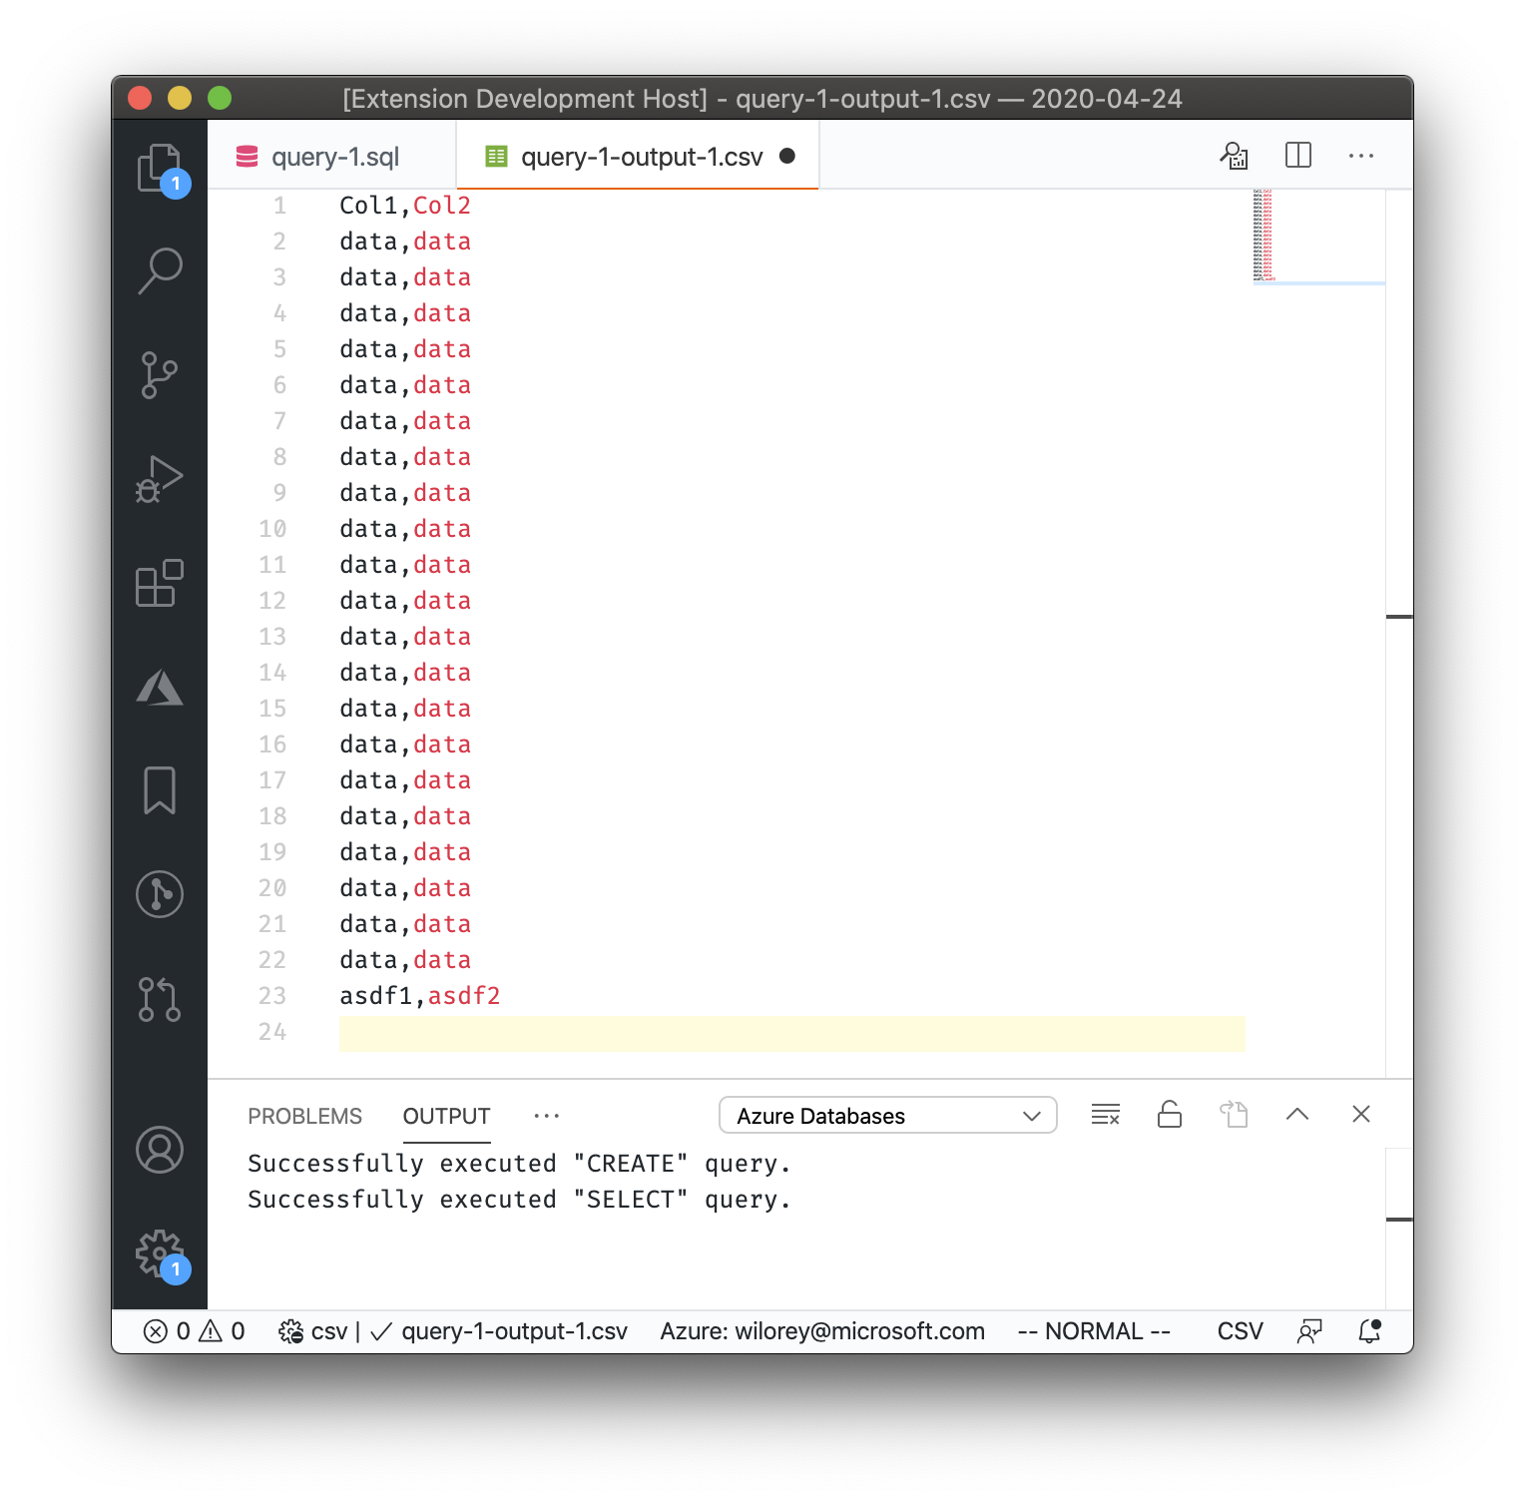This screenshot has height=1501, width=1525.
Task: Click the errors and warnings status indicator
Action: 196,1330
